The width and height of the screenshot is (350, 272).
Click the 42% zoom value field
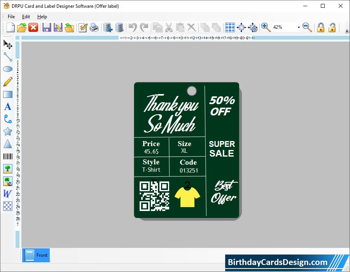284,27
